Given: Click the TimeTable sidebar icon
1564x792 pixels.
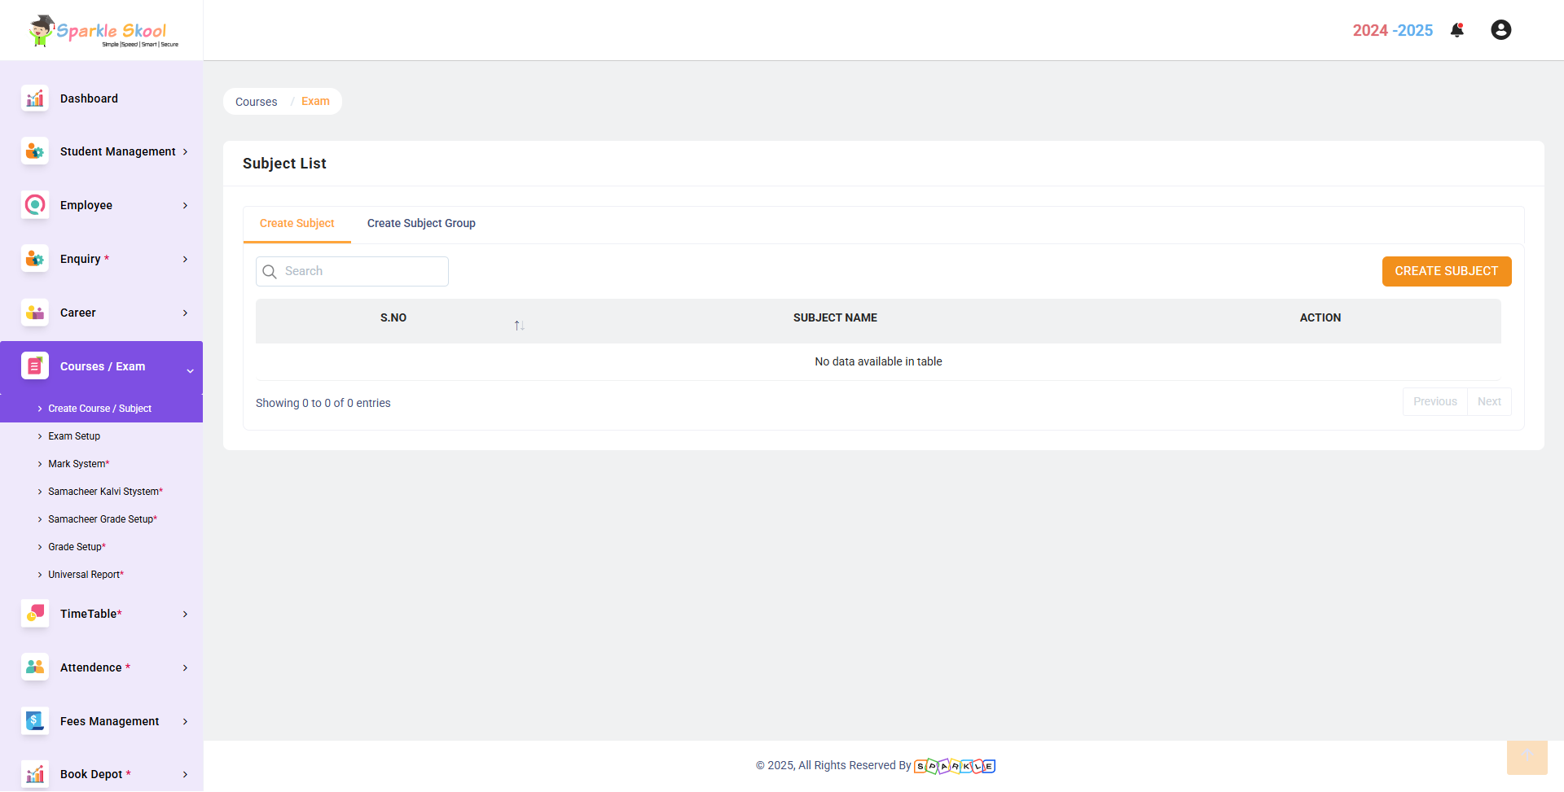Looking at the screenshot, I should coord(35,614).
